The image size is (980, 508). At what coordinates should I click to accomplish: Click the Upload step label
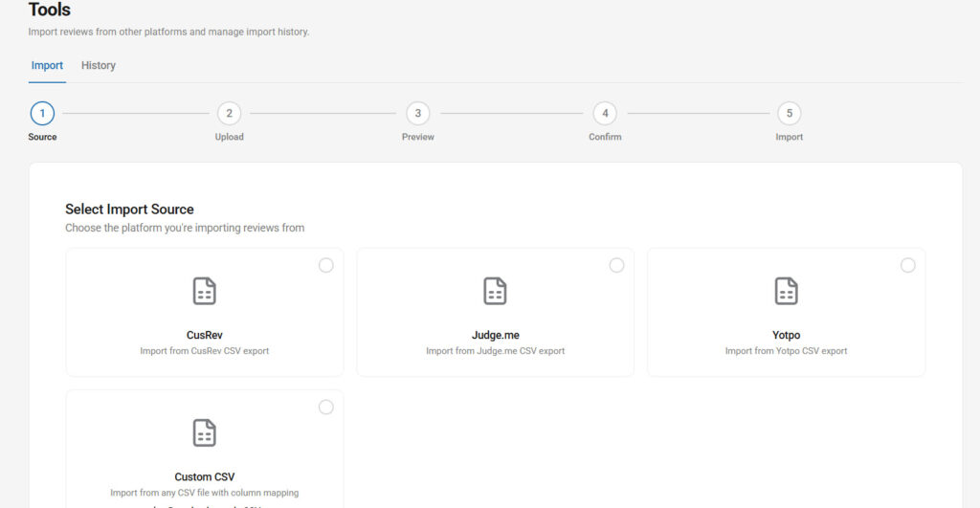pos(230,137)
